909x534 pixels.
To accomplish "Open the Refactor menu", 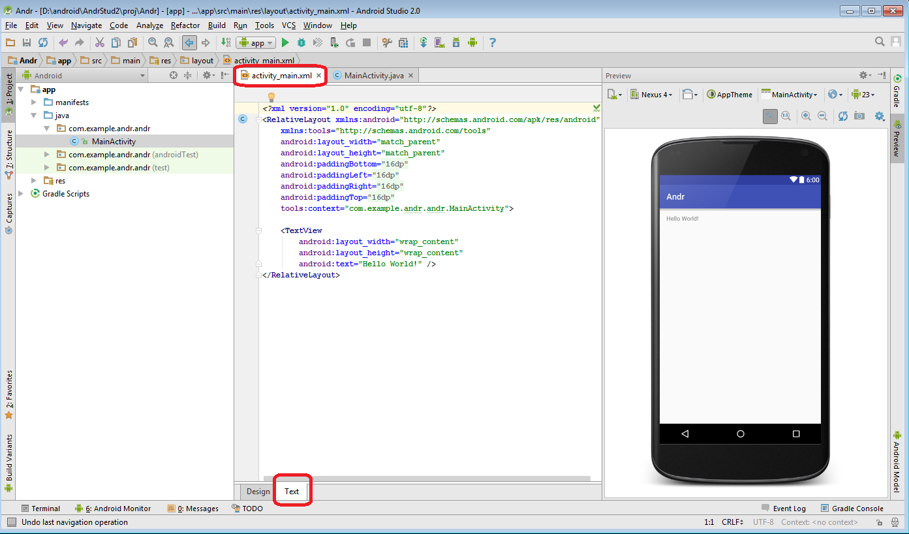I will click(185, 25).
